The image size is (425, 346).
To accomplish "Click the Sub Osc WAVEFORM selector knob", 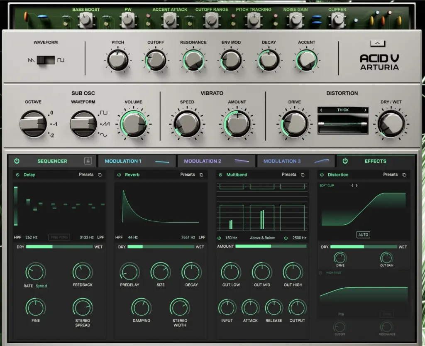I will click(x=83, y=124).
